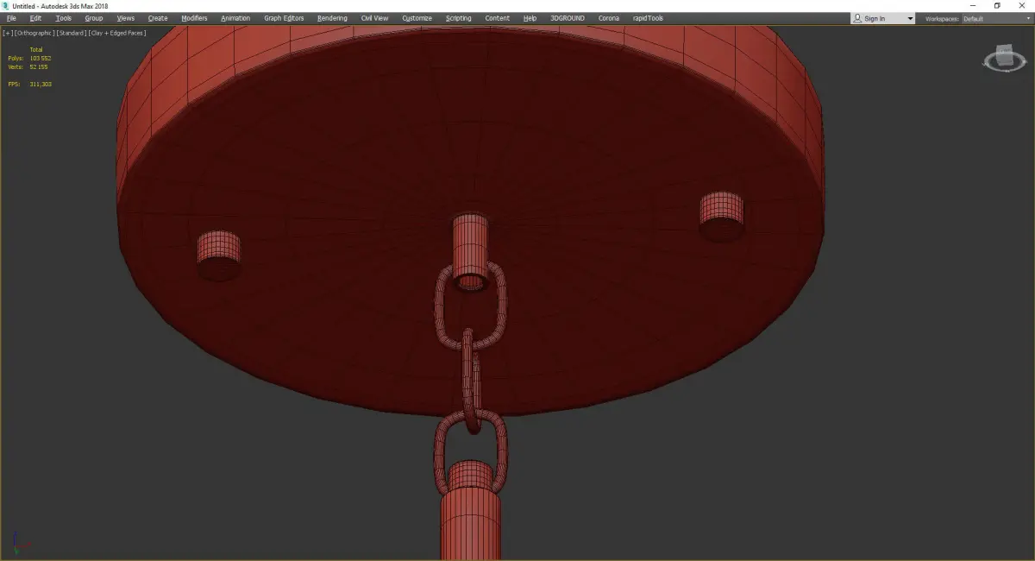Open the Standard viewport quality menu

click(x=71, y=33)
